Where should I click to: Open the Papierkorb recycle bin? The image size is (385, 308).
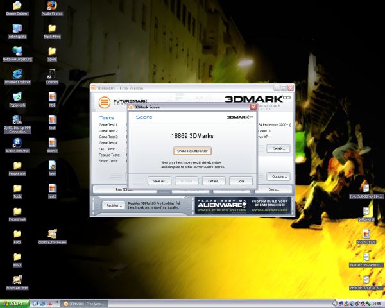click(x=17, y=99)
